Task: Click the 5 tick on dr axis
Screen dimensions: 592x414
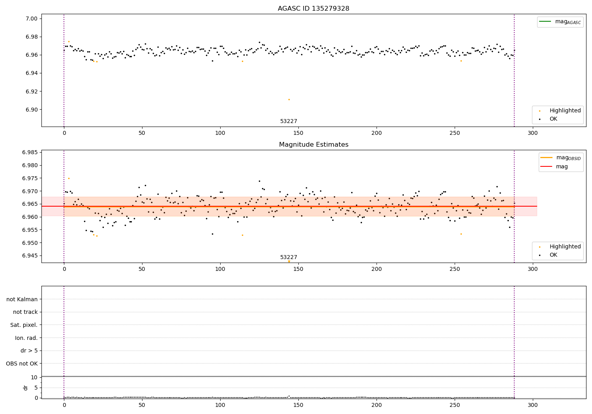Action: 36,388
